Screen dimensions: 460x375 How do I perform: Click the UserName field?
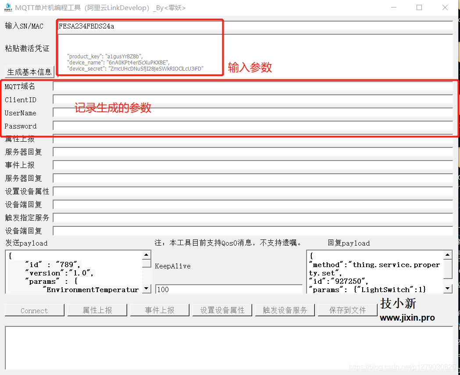253,113
